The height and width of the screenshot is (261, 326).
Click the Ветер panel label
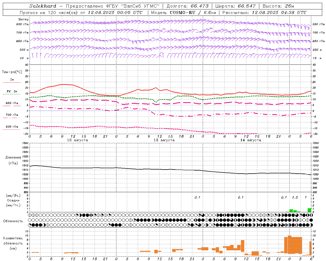pyautogui.click(x=24, y=19)
